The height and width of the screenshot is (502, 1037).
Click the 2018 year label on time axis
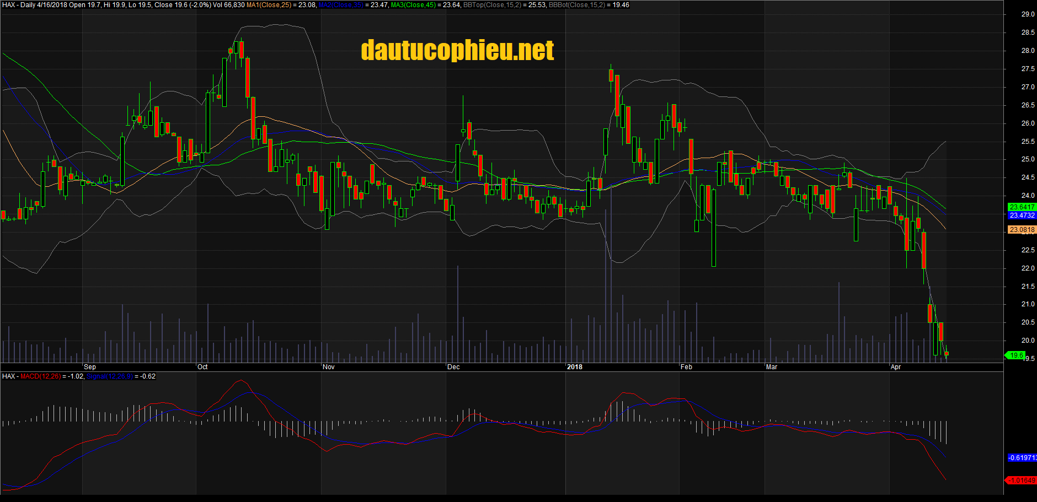click(x=575, y=367)
